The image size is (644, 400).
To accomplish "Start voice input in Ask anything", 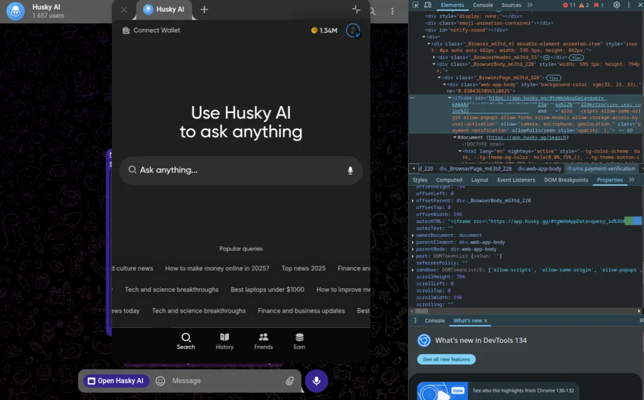I will point(350,170).
